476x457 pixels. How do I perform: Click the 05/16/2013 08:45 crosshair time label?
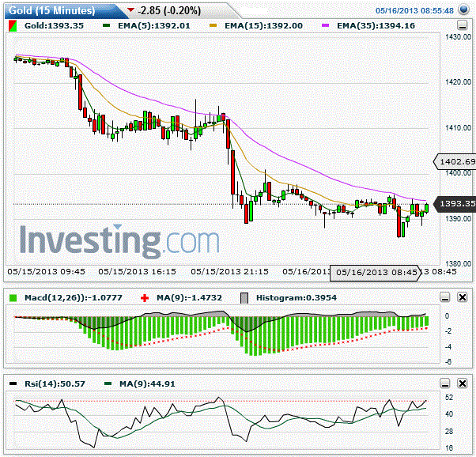click(376, 272)
